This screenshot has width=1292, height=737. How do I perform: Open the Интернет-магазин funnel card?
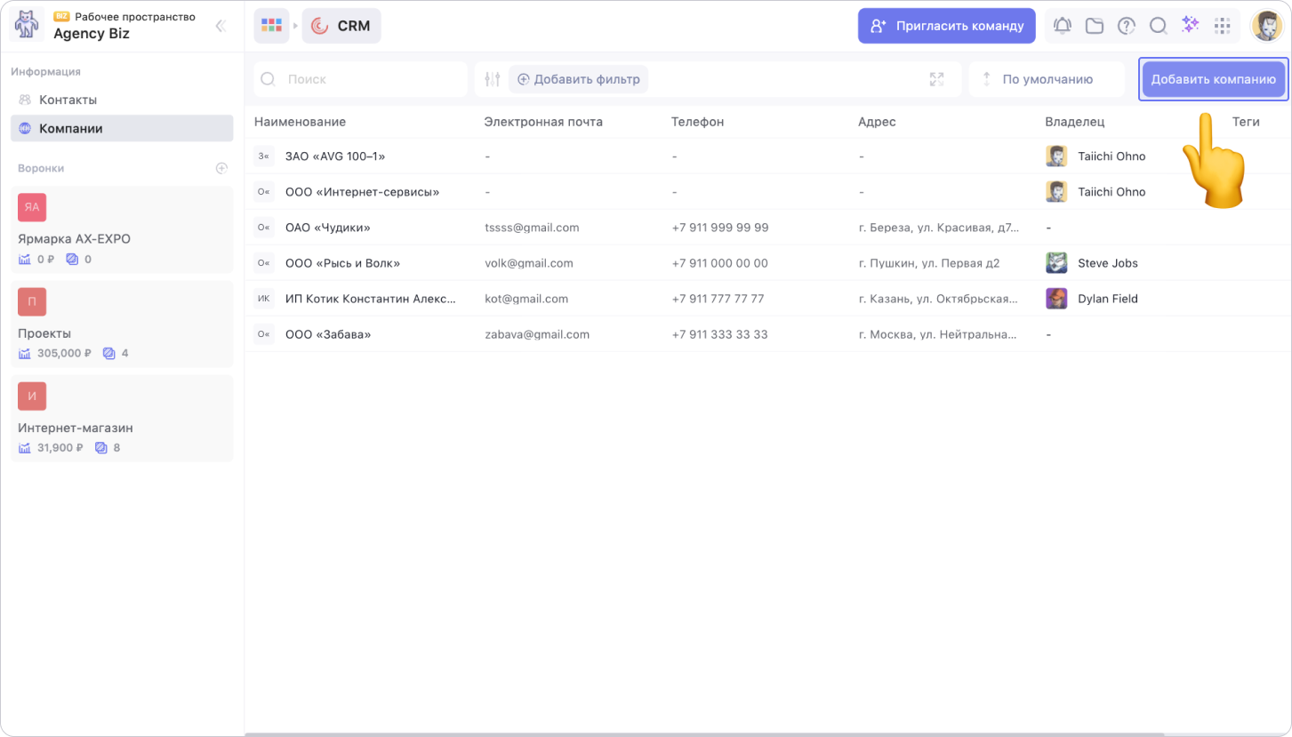122,419
